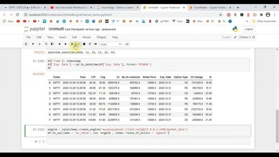Click the Ticker column header
Screen dimensions: 279x157
tap(57, 77)
